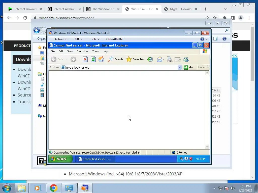Click the Edit page icon in IE toolbar

point(177,59)
